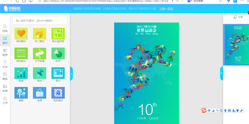Click the browser address bar URL

pyautogui.click(x=105, y=1)
